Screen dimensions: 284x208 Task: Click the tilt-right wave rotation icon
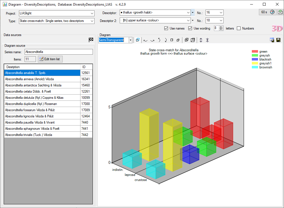point(152,40)
